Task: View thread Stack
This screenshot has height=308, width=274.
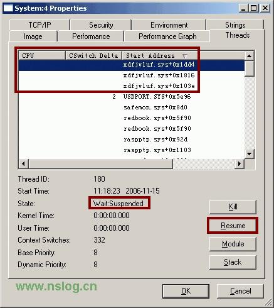Action: [x=233, y=262]
